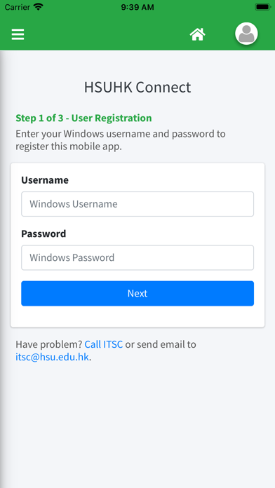Viewport: 275px width, 488px height.
Task: Open the Call ITSC link
Action: 104,344
